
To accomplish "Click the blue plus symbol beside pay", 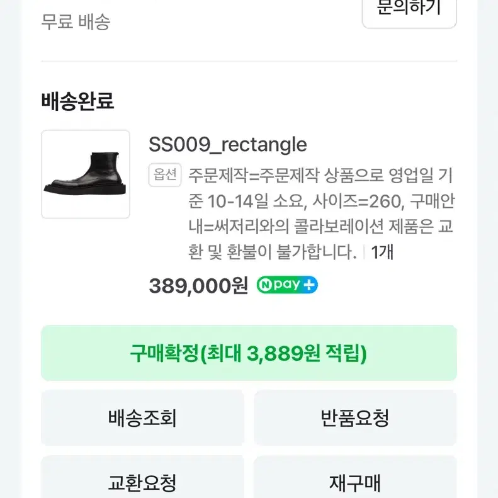I will 309,285.
